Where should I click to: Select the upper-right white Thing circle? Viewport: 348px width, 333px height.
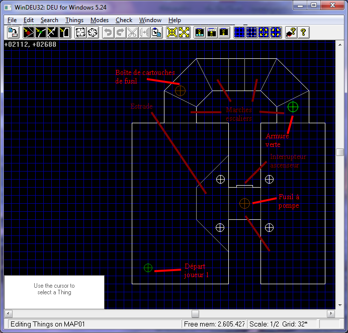[269, 179]
